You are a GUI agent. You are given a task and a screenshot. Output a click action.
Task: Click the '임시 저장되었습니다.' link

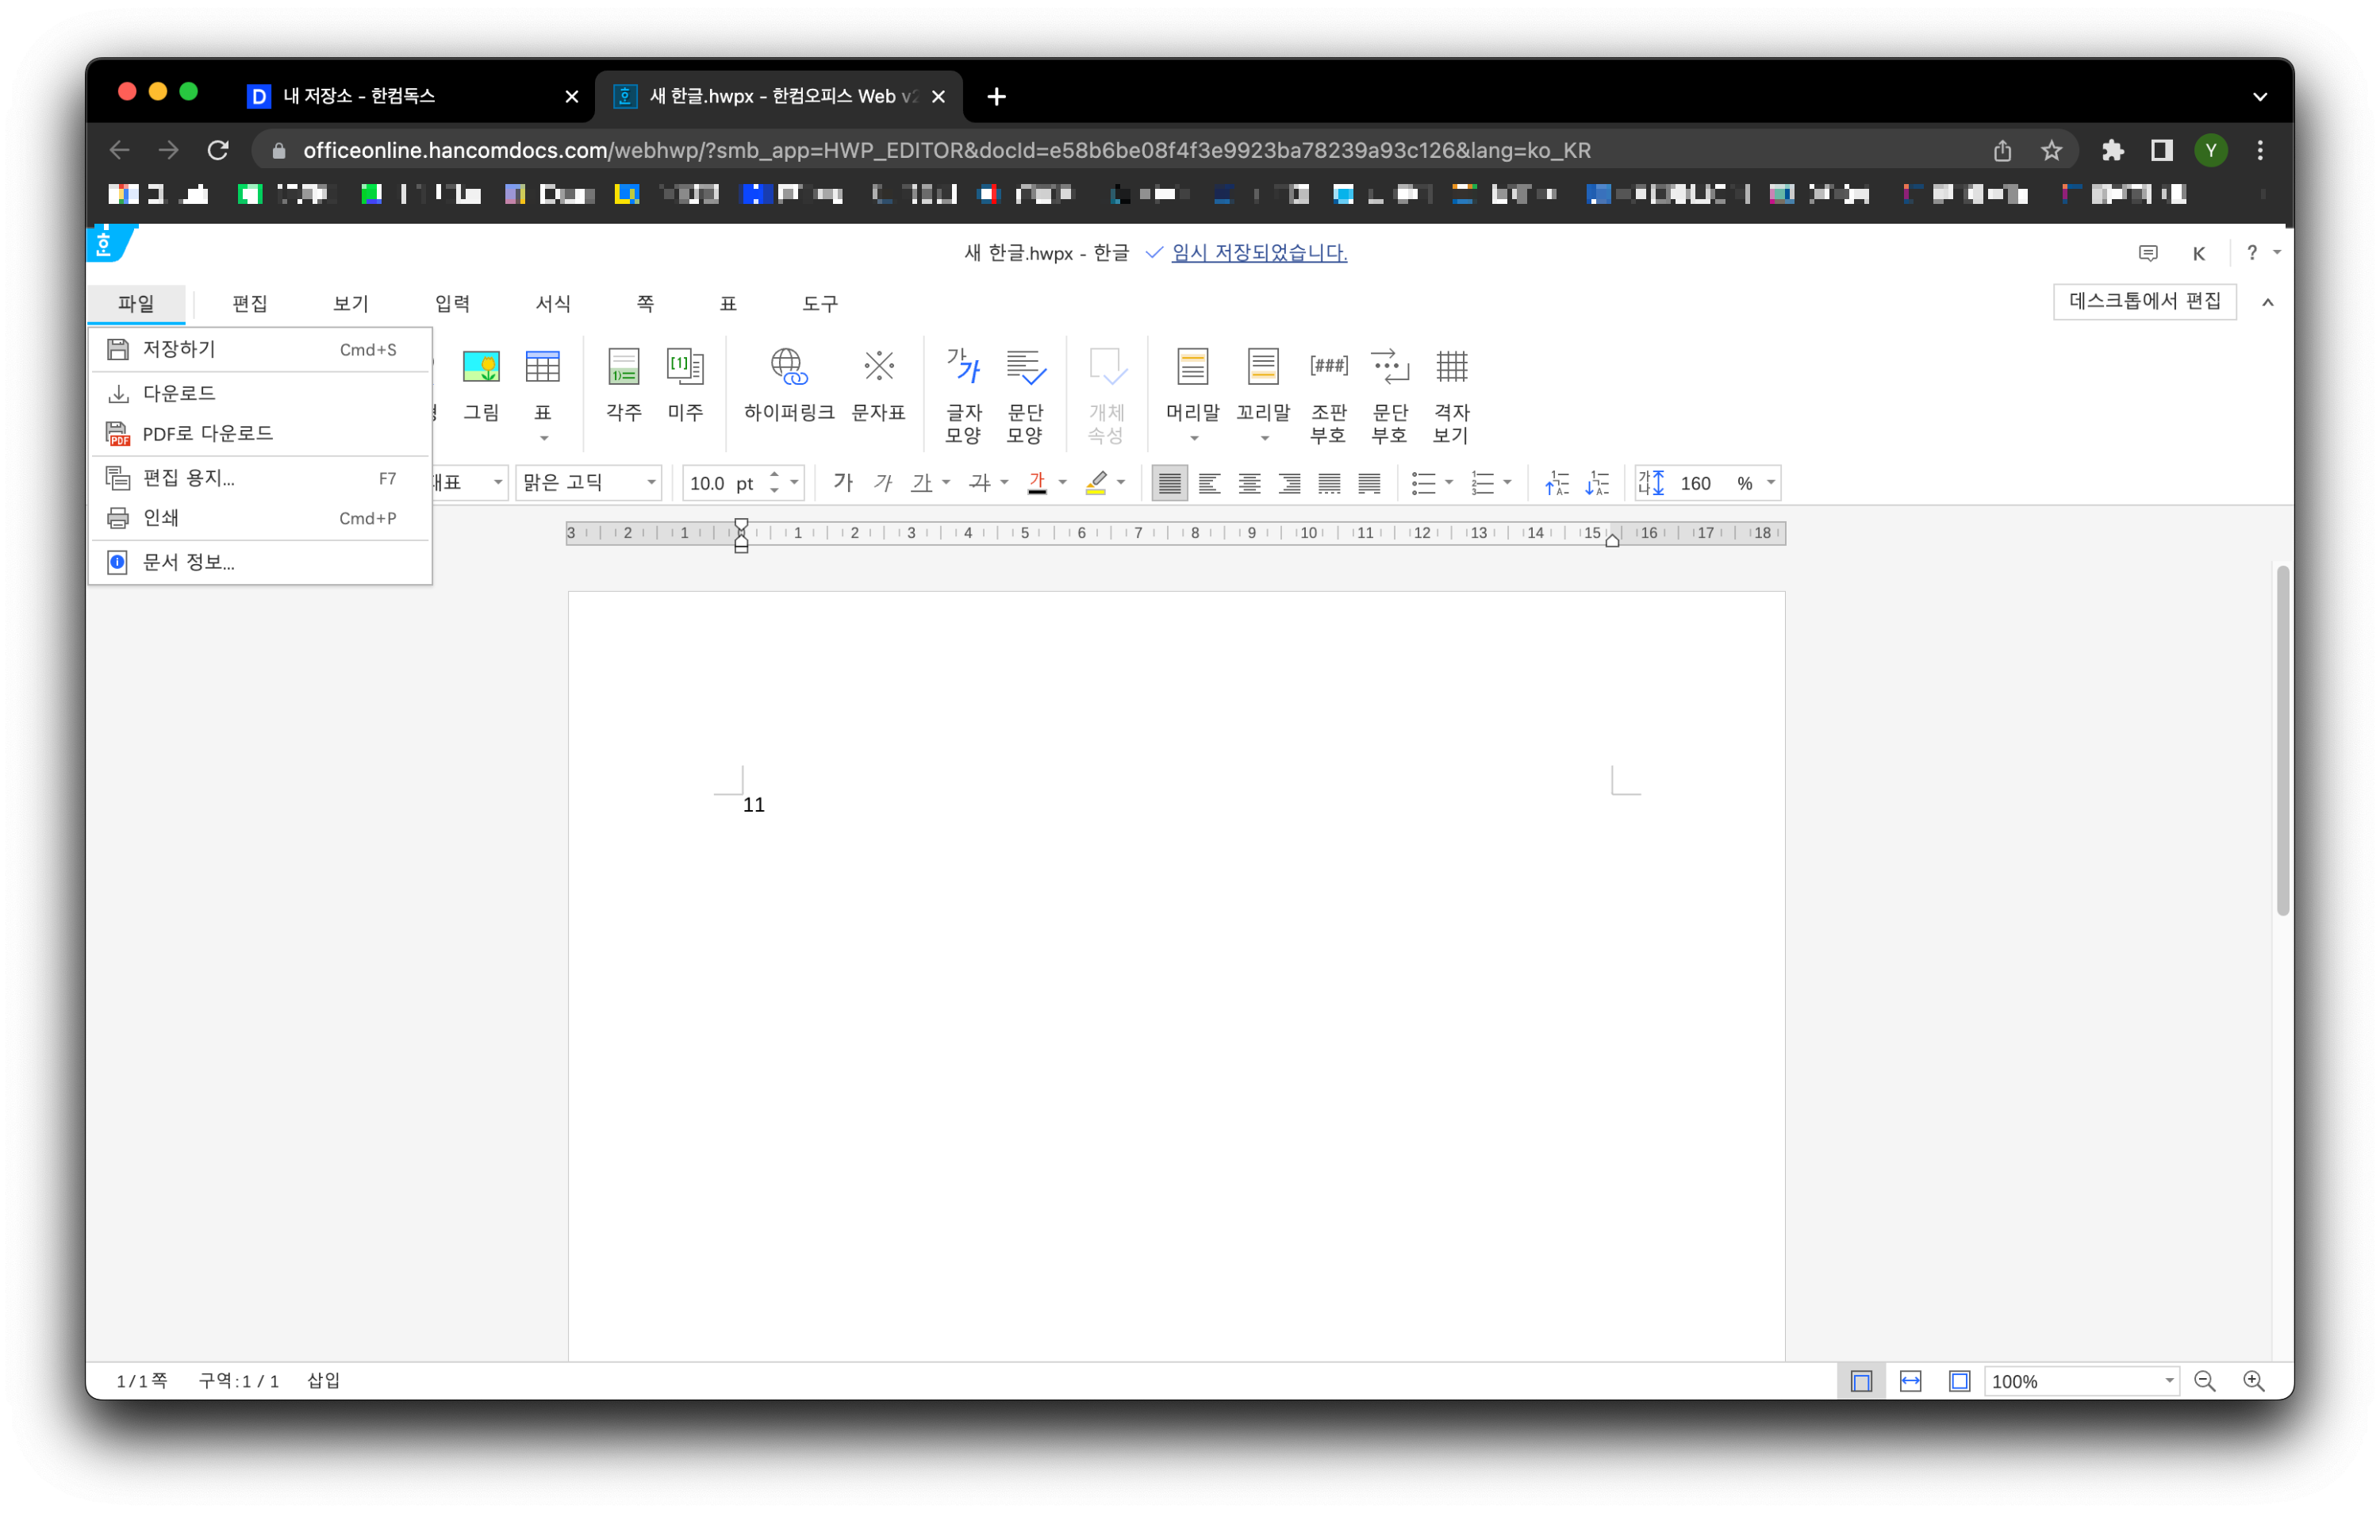click(1258, 253)
